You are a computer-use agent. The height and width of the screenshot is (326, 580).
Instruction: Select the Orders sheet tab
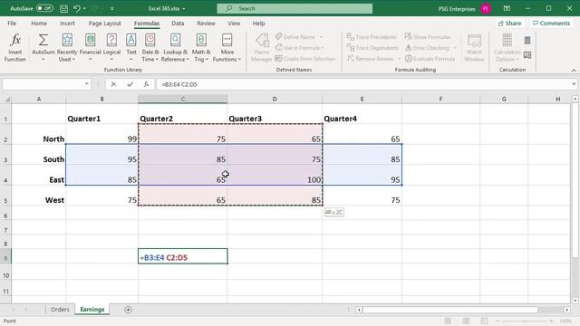(60, 310)
